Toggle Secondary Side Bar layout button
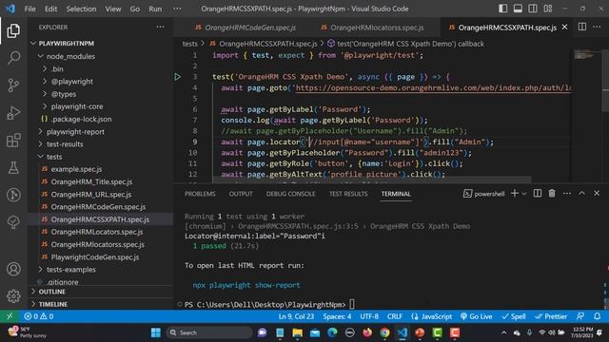 pyautogui.click(x=533, y=9)
